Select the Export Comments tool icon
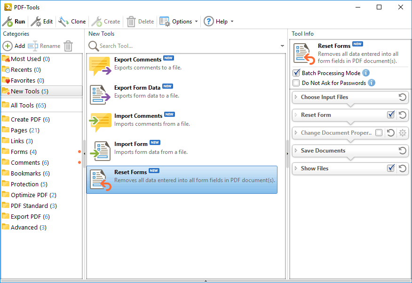This screenshot has width=412, height=283. (x=100, y=66)
